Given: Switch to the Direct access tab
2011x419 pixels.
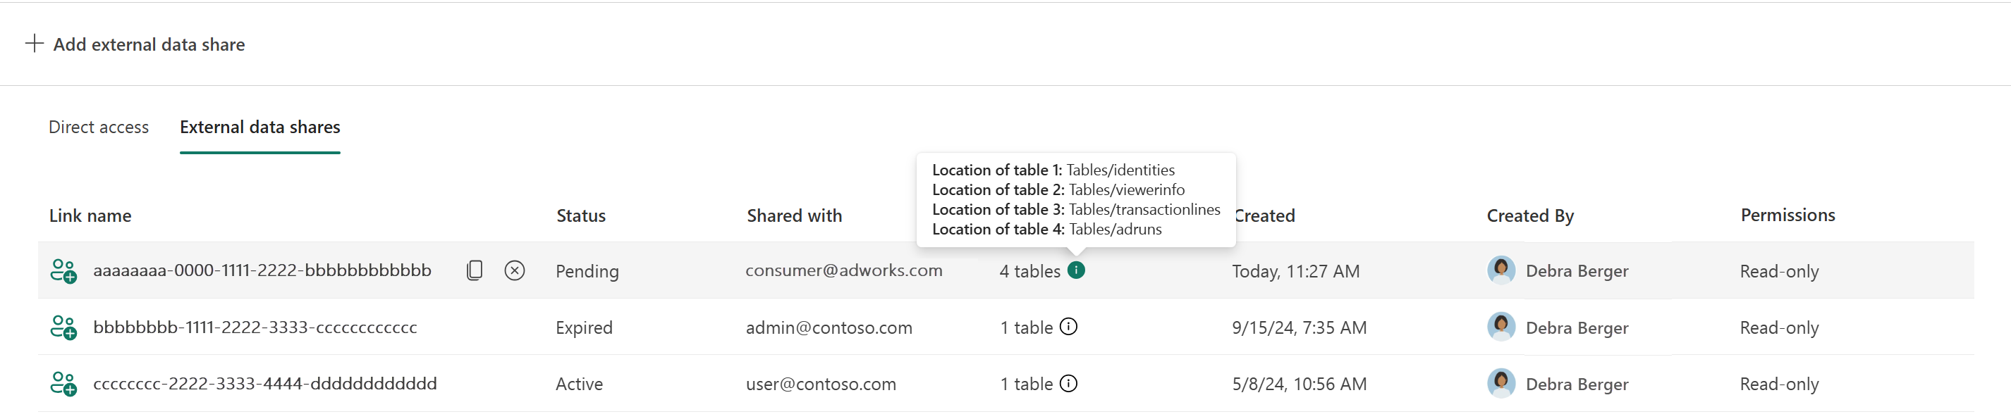Looking at the screenshot, I should (x=99, y=127).
